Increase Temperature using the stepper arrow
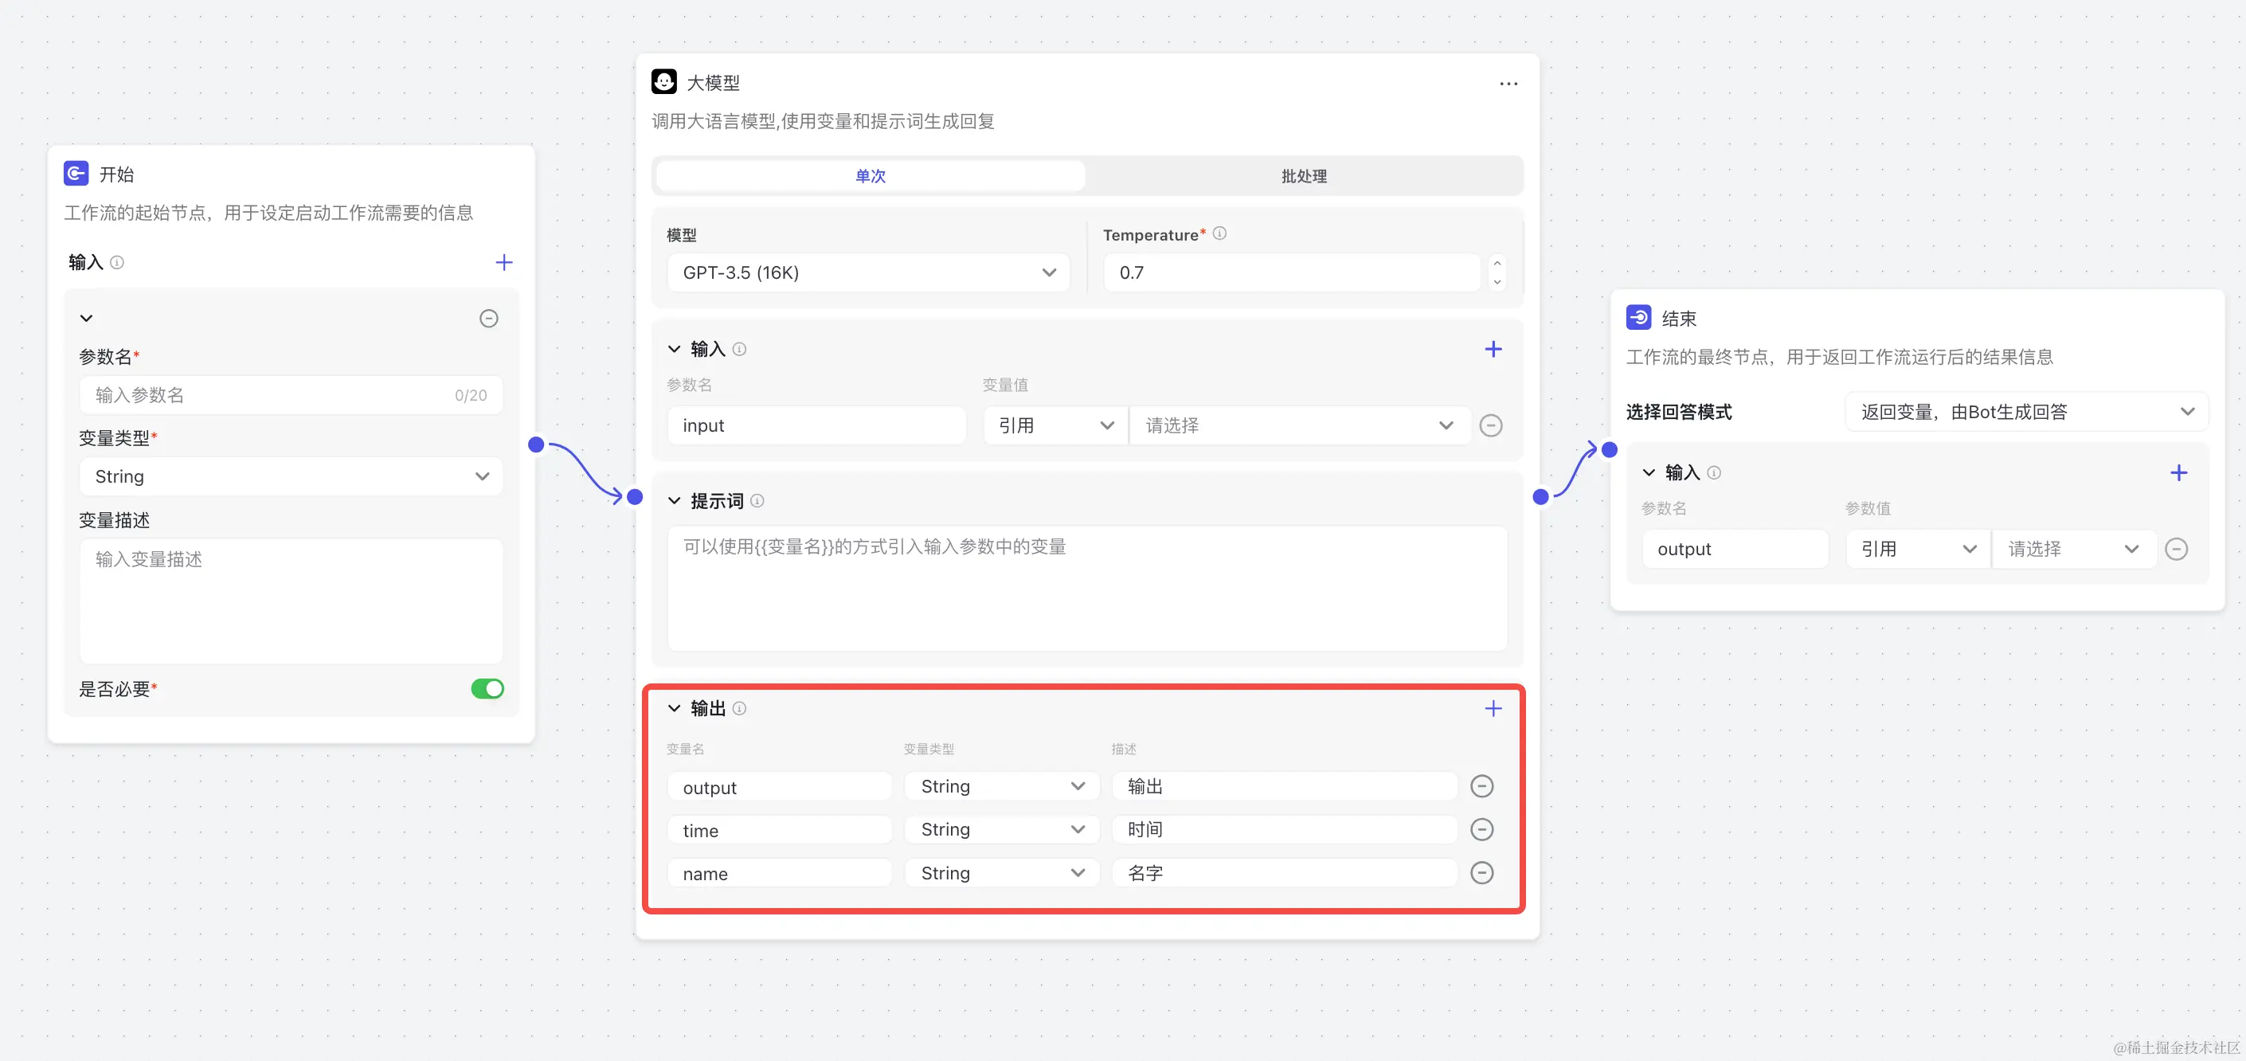This screenshot has height=1061, width=2246. [x=1497, y=265]
